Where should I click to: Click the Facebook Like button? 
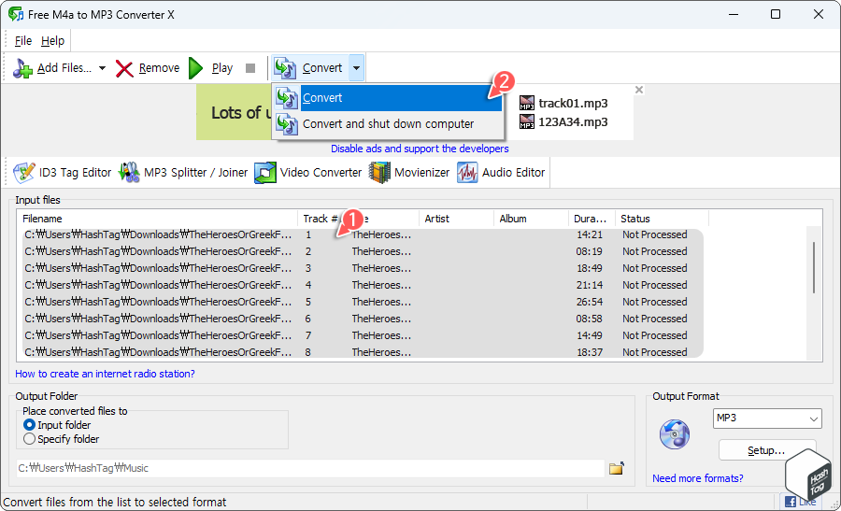[799, 502]
